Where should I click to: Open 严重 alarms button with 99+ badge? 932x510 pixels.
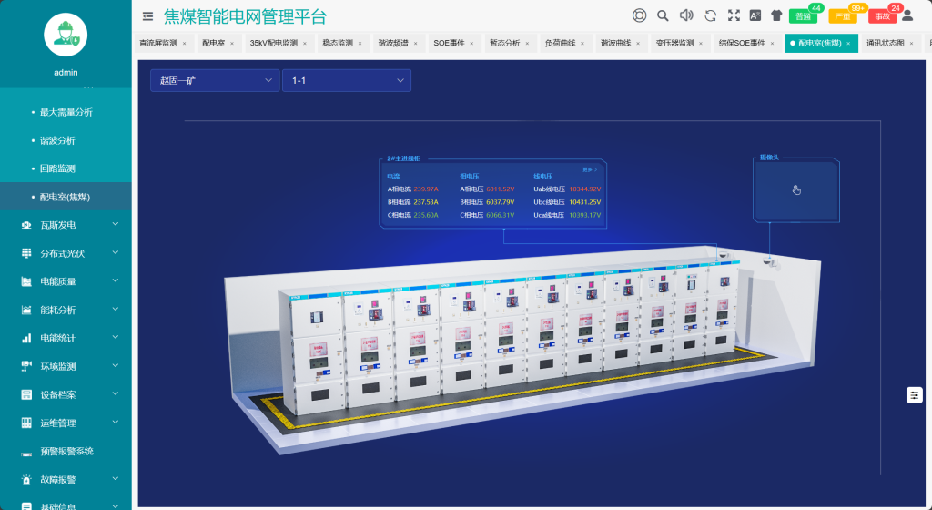point(843,16)
